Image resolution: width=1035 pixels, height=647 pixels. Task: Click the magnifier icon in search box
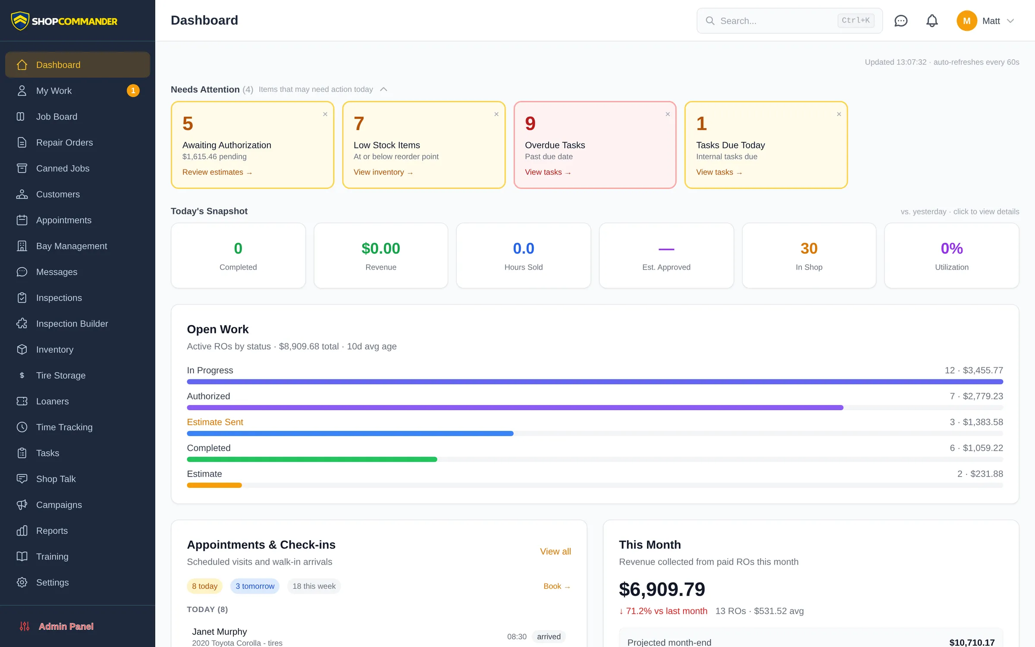(x=710, y=21)
